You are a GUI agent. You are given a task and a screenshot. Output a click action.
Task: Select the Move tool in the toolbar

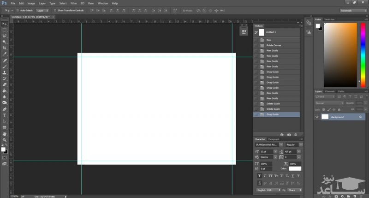tap(5, 24)
